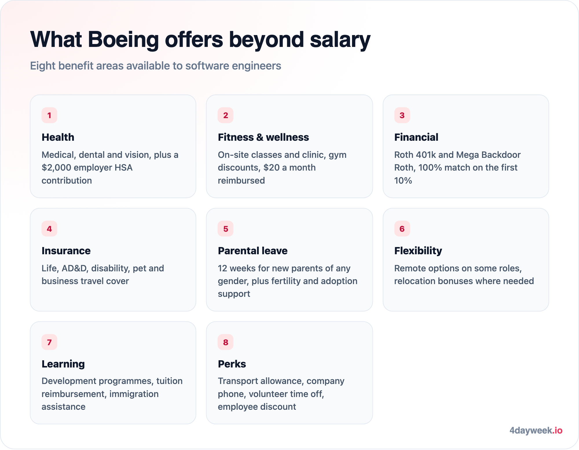Click the main title about Boeing offers

[200, 40]
